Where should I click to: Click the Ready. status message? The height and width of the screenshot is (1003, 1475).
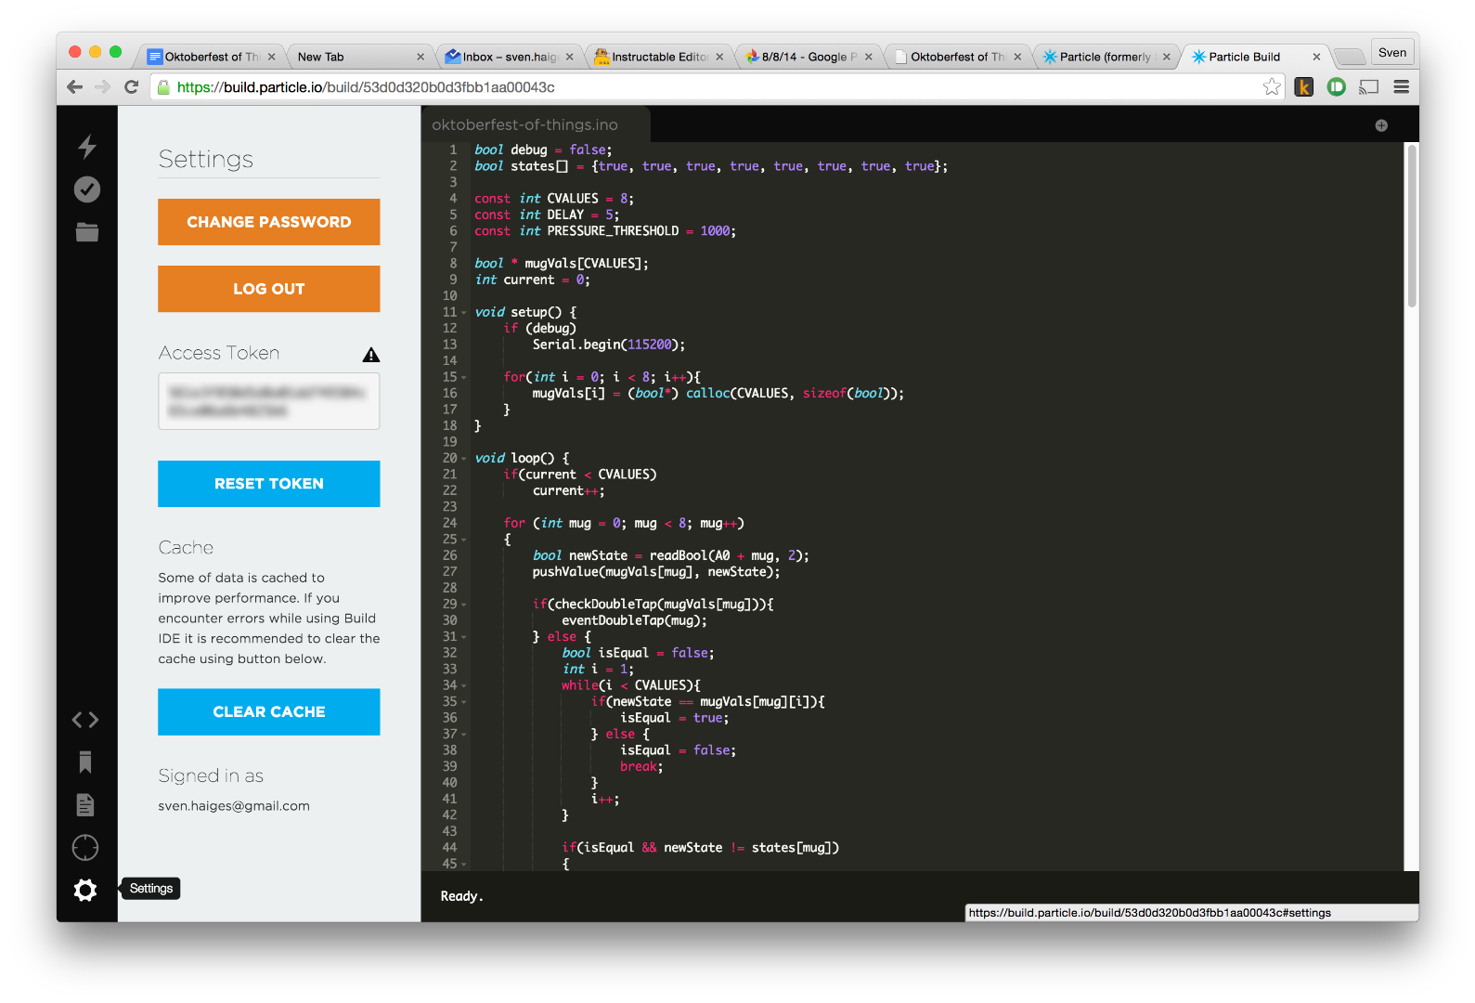462,896
